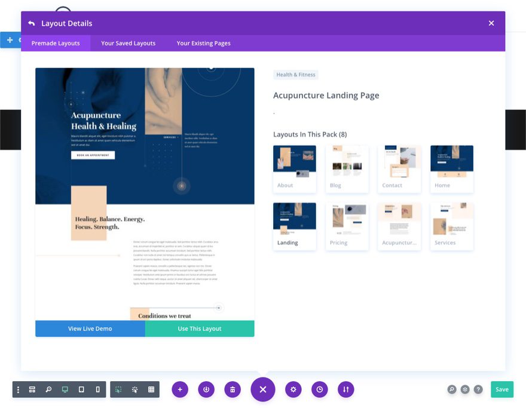Collapse the Layout Details view via back arrow

(x=32, y=23)
